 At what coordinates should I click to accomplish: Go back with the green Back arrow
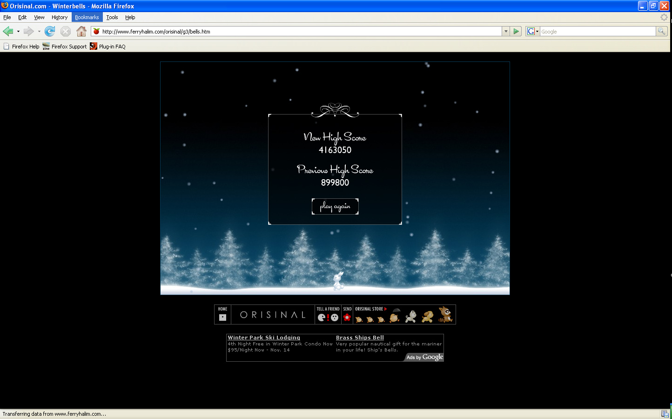pyautogui.click(x=8, y=31)
